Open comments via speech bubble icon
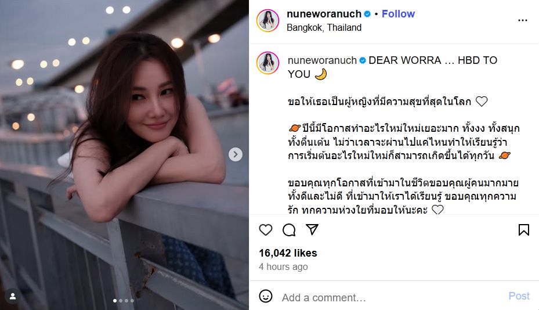The width and height of the screenshot is (539, 310). coord(289,230)
